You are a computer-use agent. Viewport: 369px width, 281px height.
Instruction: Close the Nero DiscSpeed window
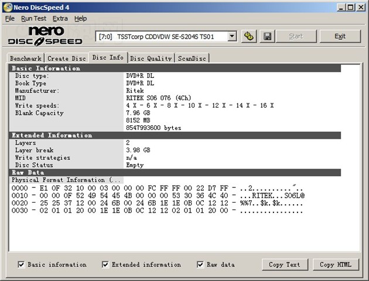click(361, 8)
